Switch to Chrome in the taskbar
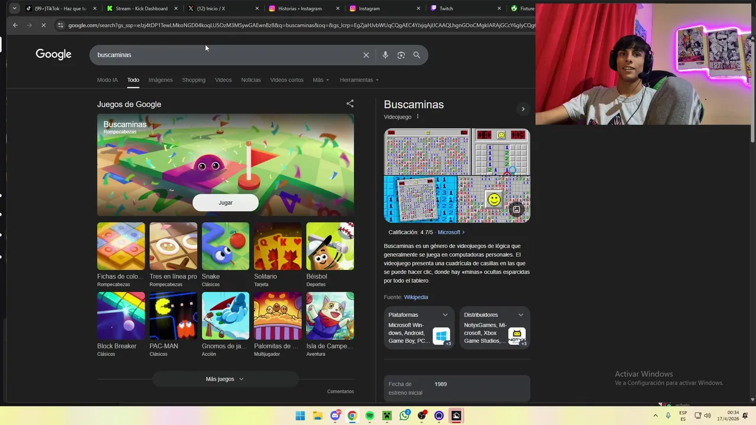Screen dimensions: 756x425 coord(352,416)
